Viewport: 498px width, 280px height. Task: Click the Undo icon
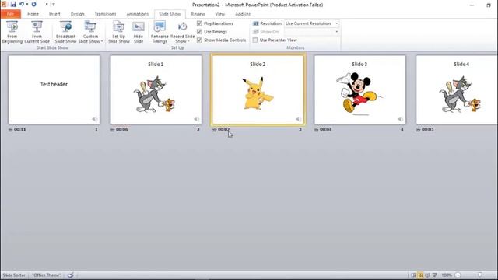click(22, 5)
